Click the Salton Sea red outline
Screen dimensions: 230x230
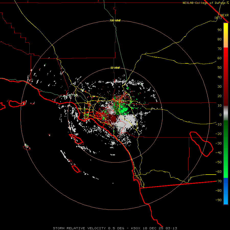pyautogui.click(x=201, y=144)
